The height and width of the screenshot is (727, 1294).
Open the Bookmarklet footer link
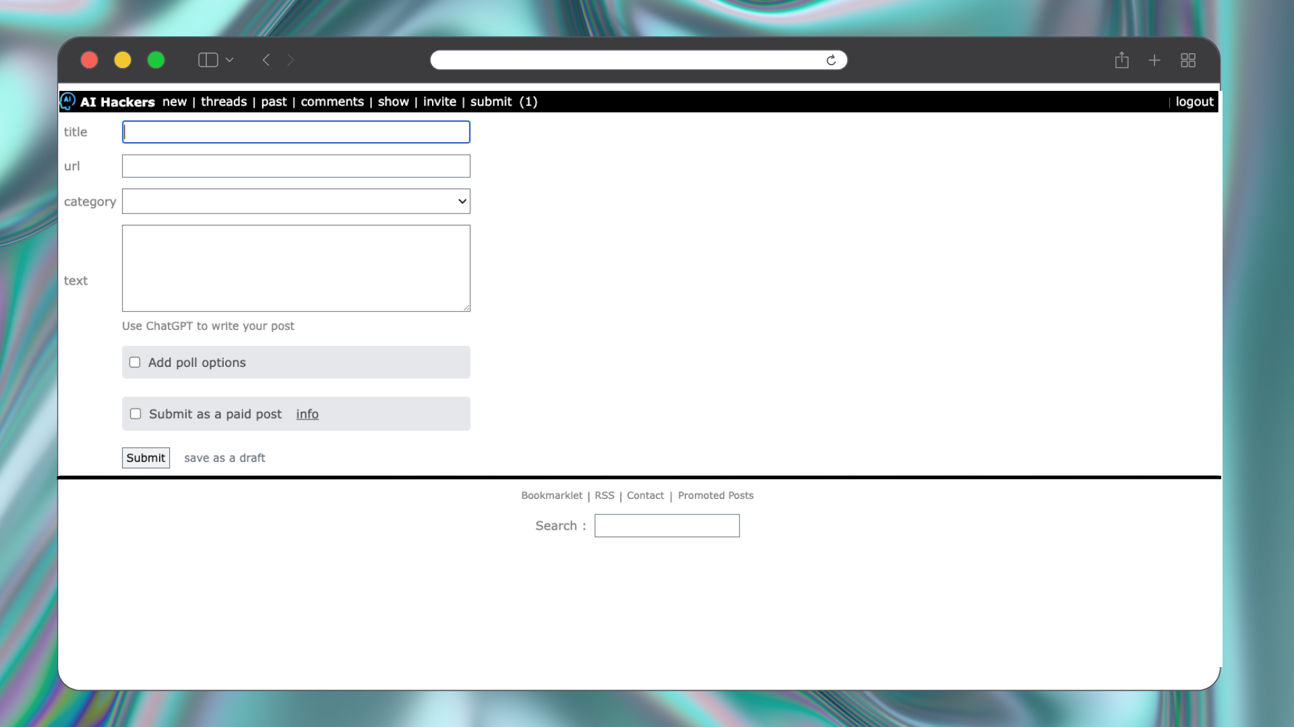pos(551,495)
